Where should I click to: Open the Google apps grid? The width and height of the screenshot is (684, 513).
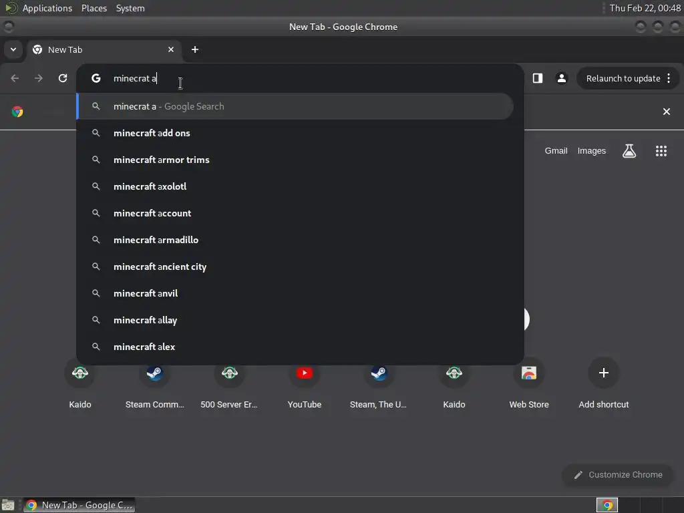pos(661,151)
